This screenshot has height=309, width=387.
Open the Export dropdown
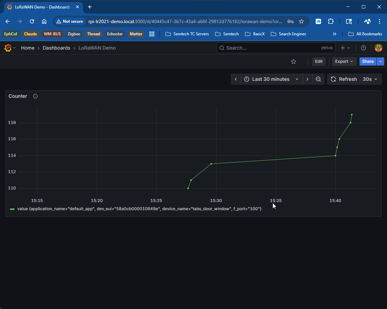coord(344,61)
